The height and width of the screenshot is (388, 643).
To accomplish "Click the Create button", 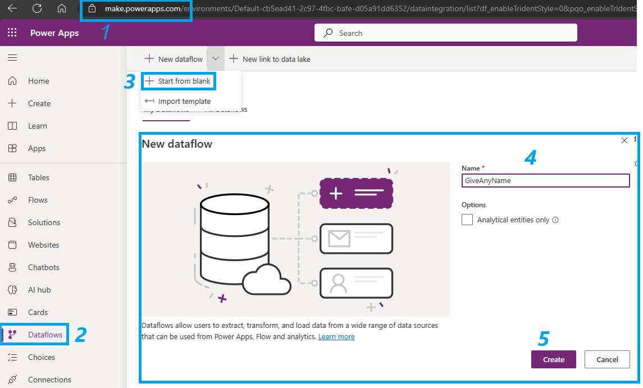I will pos(554,359).
